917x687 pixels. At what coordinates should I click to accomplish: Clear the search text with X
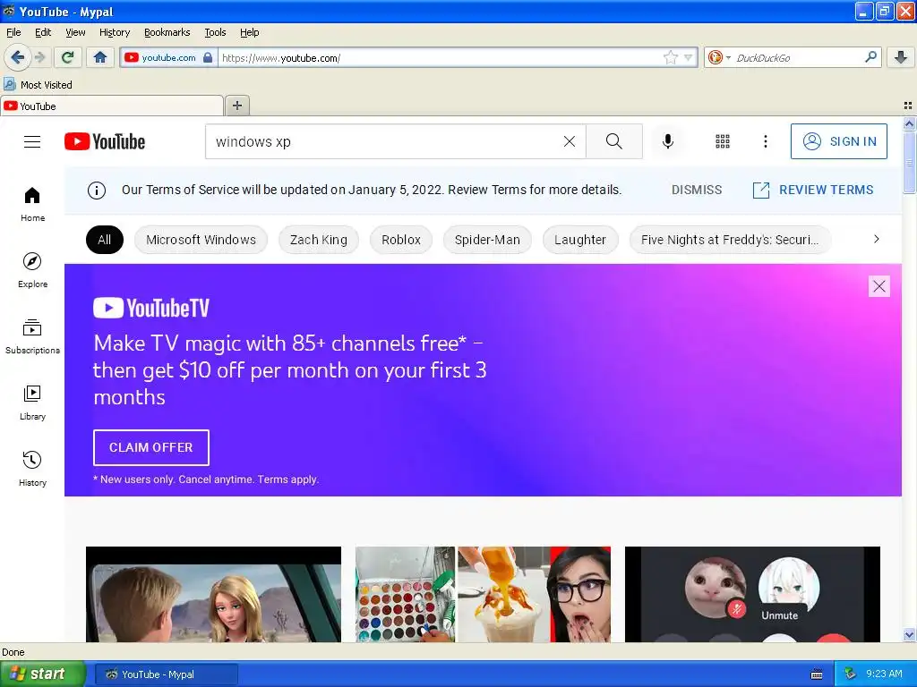coord(569,141)
